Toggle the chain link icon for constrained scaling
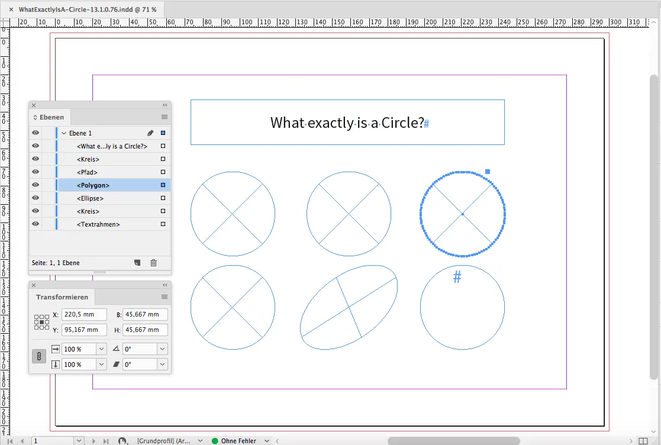 point(38,356)
